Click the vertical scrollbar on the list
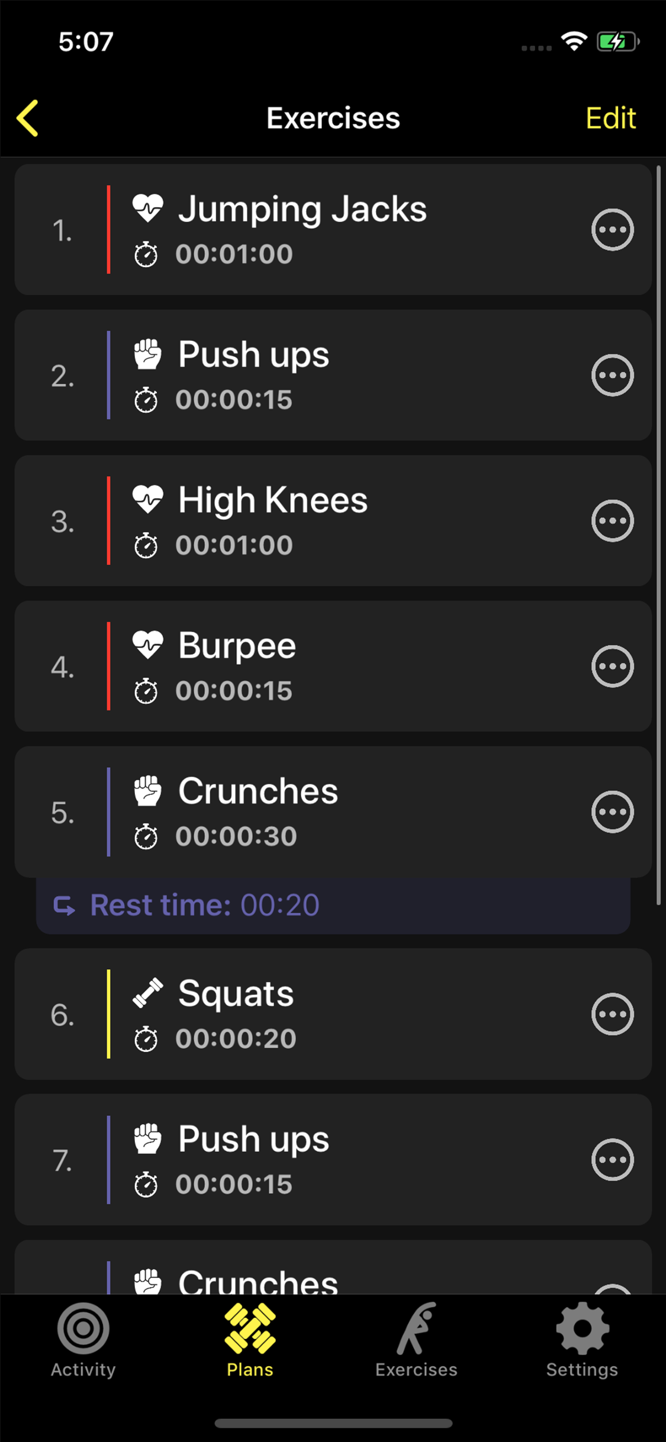Viewport: 666px width, 1442px height. click(x=658, y=533)
